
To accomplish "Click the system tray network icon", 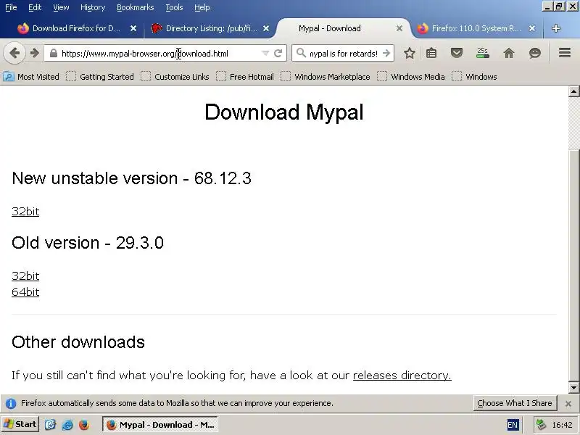I will (x=541, y=424).
